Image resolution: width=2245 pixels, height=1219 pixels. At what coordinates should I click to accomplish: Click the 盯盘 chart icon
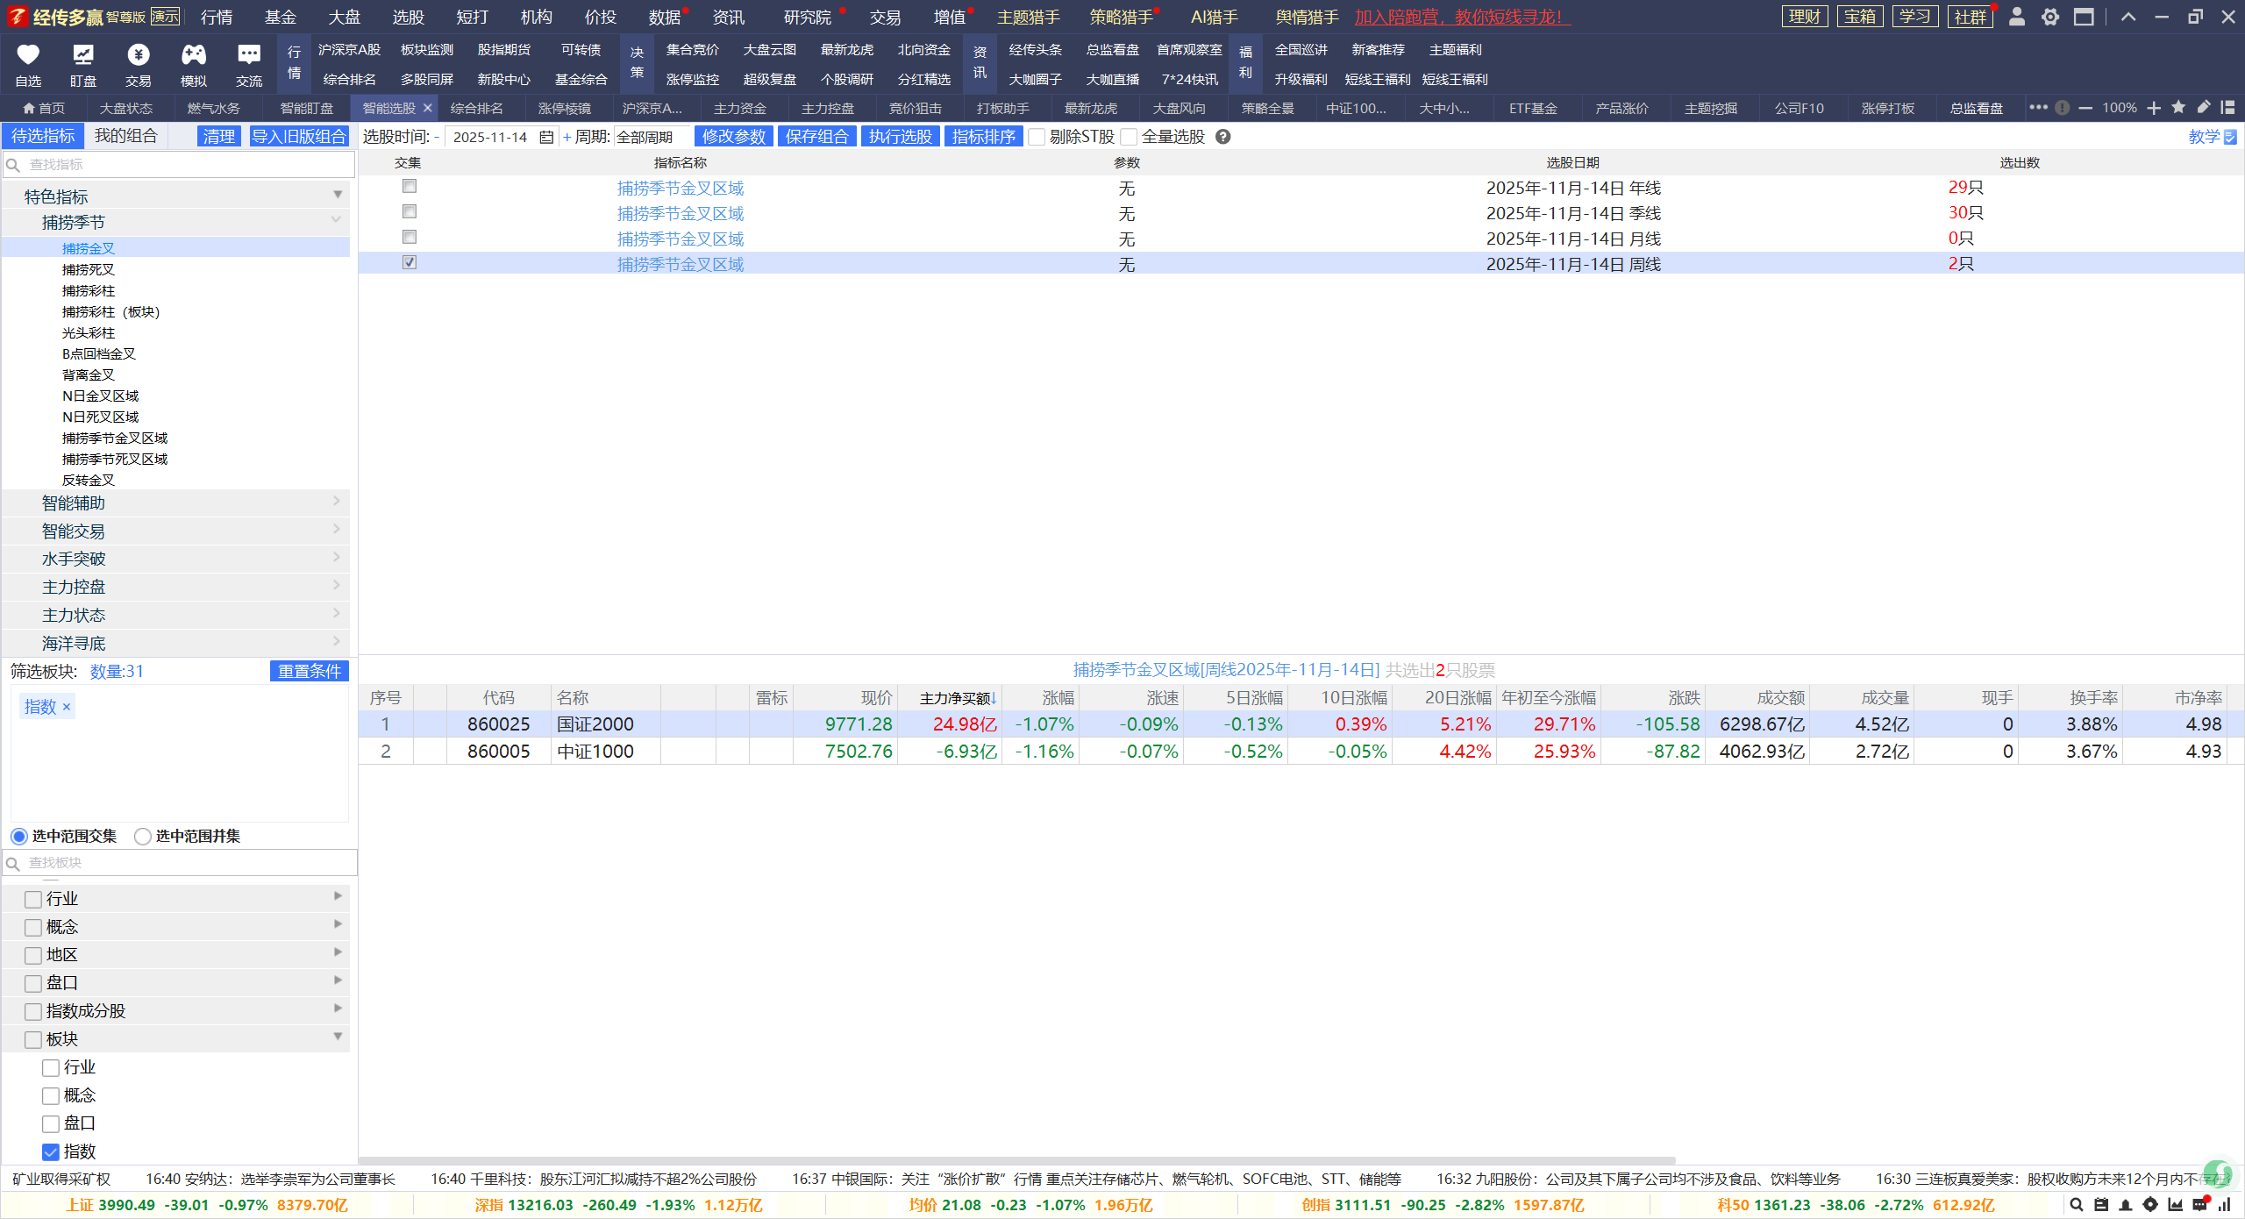coord(83,55)
